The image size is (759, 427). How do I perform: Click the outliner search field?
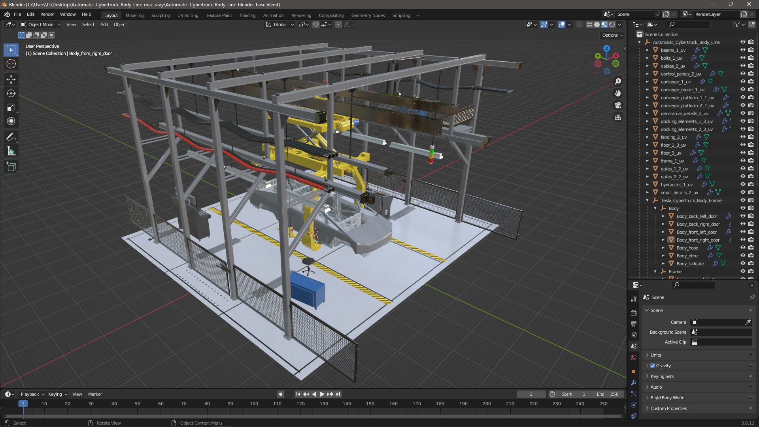click(689, 25)
